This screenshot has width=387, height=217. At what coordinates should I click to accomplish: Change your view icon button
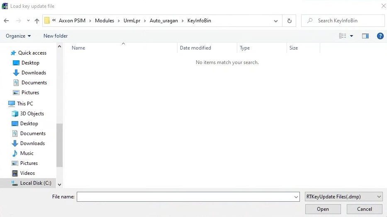click(x=343, y=36)
